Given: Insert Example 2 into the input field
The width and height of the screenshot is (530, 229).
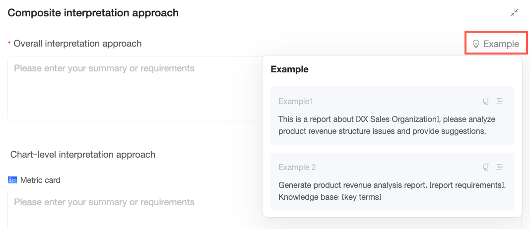Looking at the screenshot, I should [x=500, y=167].
